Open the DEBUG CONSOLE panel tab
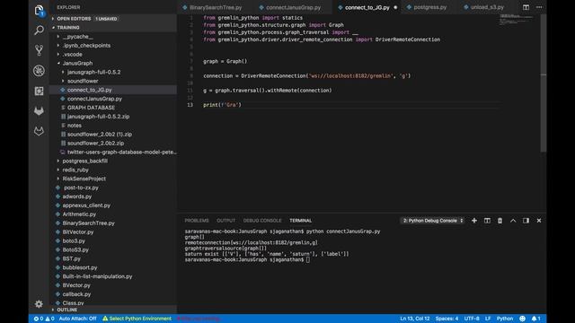Image resolution: width=575 pixels, height=323 pixels. pyautogui.click(x=262, y=221)
